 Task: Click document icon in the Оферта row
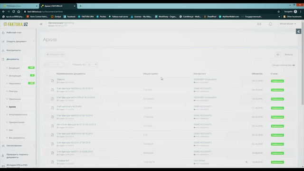coord(52,81)
